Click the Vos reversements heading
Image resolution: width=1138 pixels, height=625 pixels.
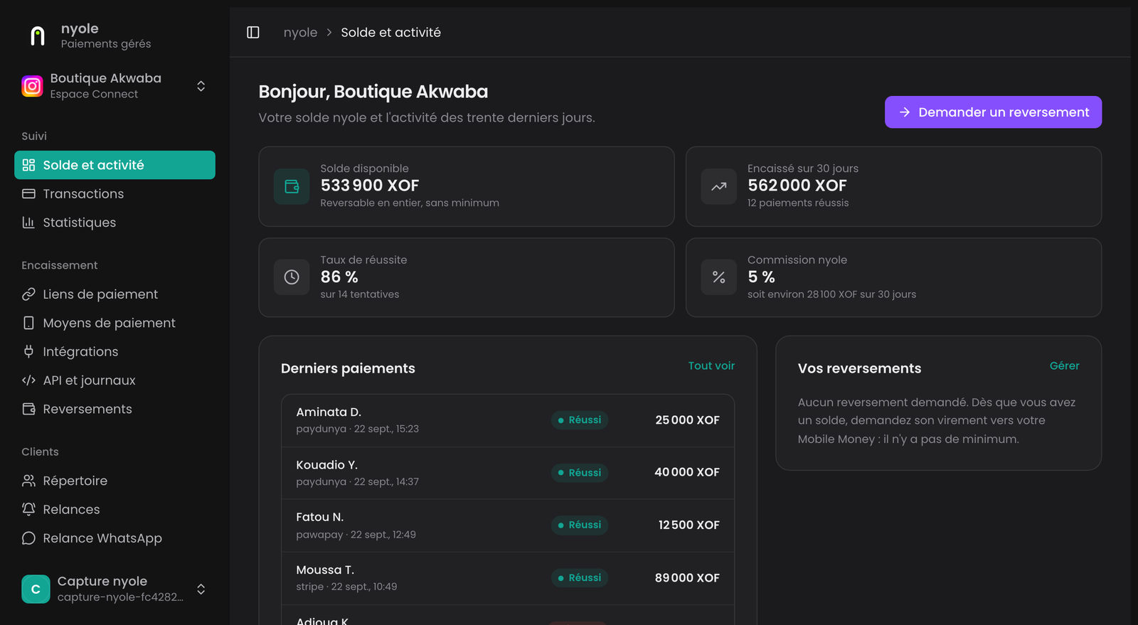[859, 368]
